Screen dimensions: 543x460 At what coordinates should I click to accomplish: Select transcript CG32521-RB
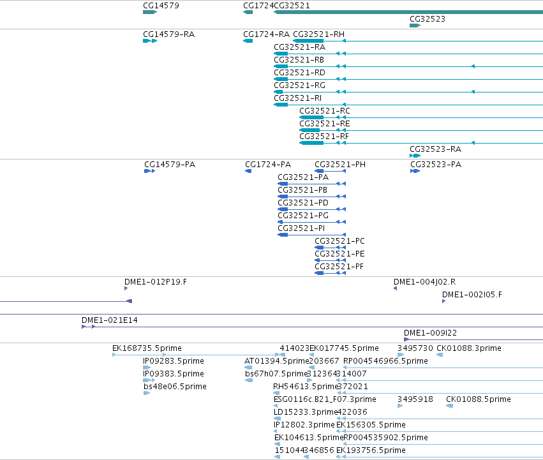click(299, 60)
